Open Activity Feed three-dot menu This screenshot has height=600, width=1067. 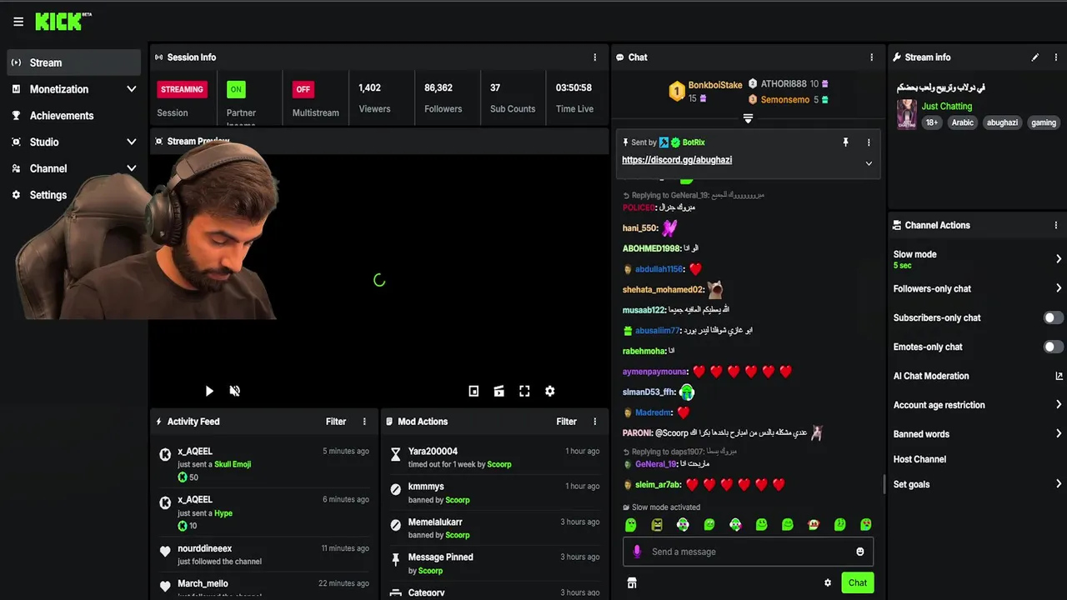point(364,422)
